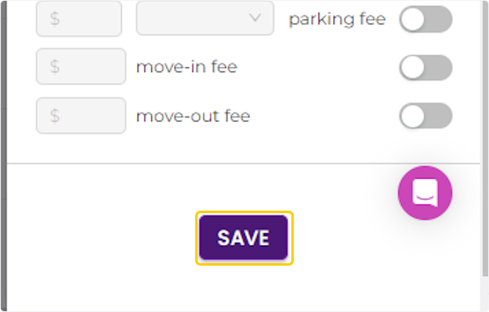
Task: Activate the move-out fee toggle
Action: tap(425, 116)
